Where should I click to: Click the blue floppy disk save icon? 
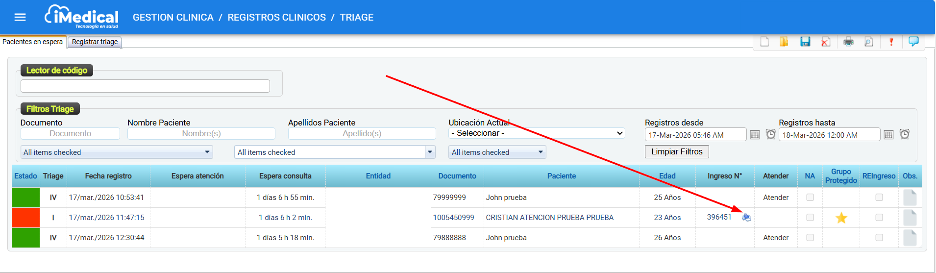tap(805, 42)
